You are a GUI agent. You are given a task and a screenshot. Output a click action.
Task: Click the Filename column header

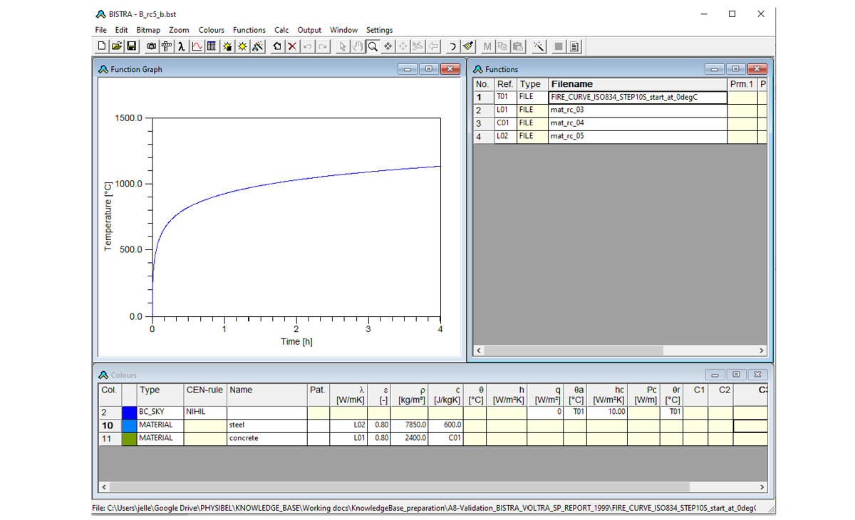pyautogui.click(x=638, y=84)
